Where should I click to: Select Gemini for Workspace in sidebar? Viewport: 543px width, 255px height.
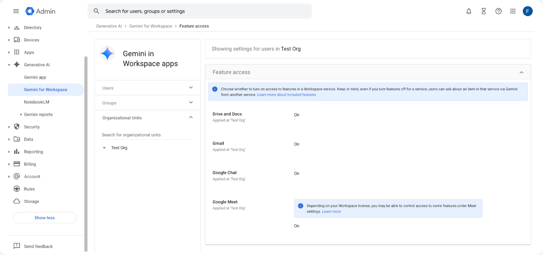46,89
